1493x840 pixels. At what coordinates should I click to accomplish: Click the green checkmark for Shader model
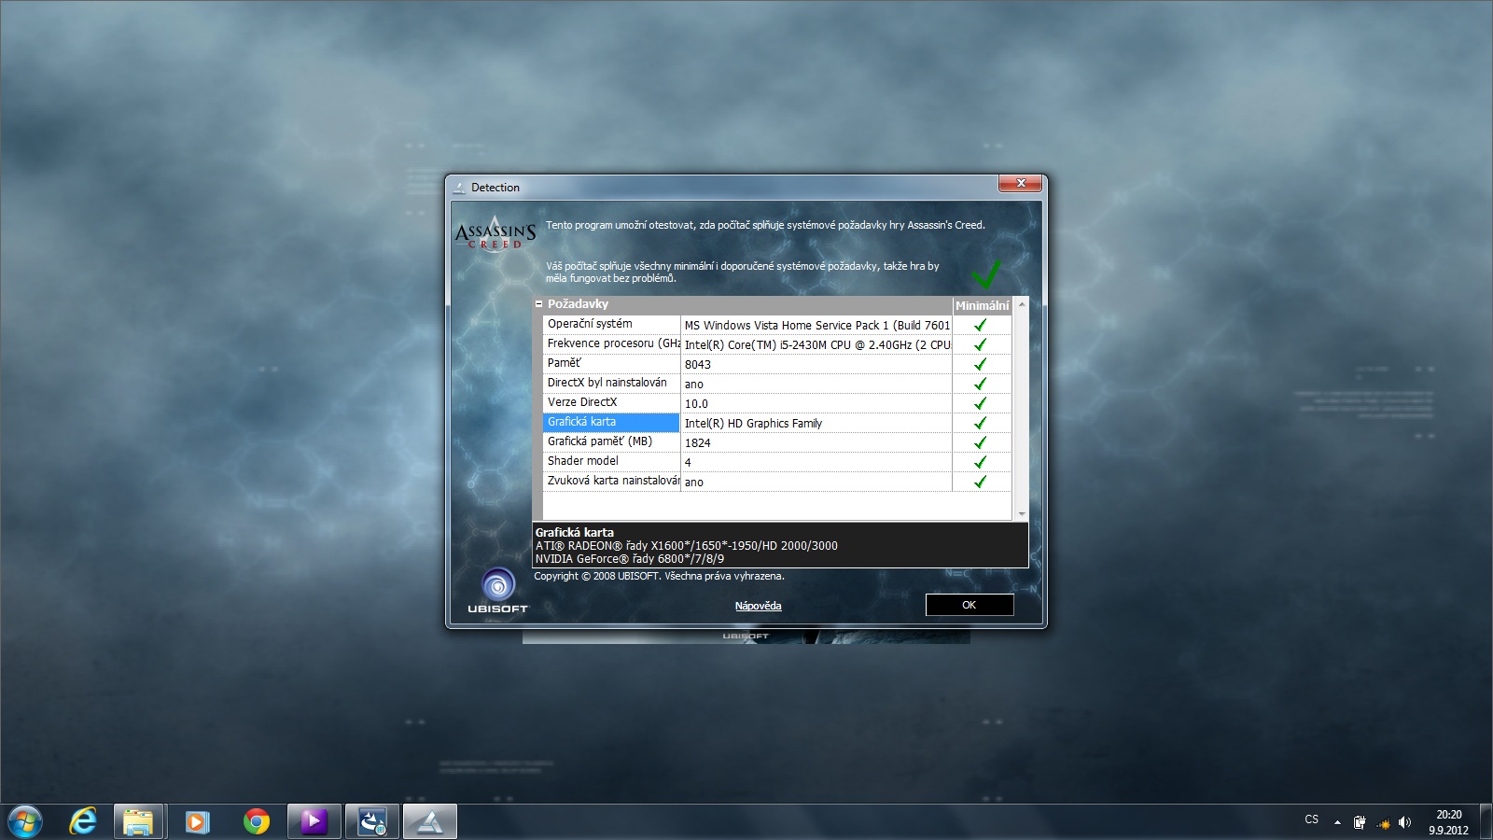[981, 462]
